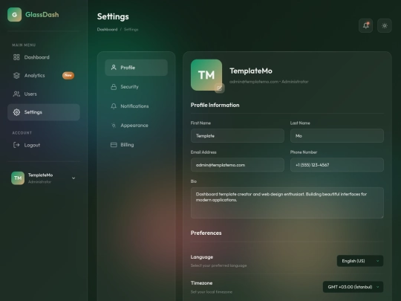The height and width of the screenshot is (301, 401).
Task: Open the notifications bell in header
Action: 365,25
